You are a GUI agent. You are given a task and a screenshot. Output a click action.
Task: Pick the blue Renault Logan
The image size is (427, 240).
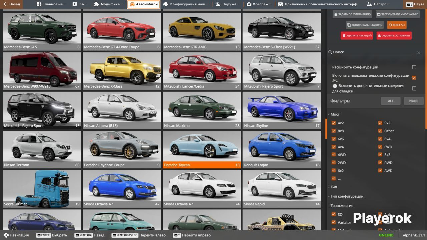click(282, 150)
